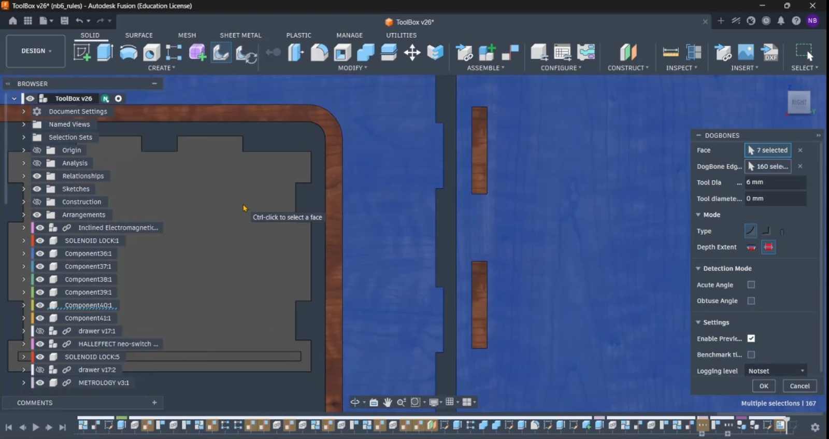Open the Help question mark icon
The width and height of the screenshot is (829, 439).
pyautogui.click(x=796, y=21)
